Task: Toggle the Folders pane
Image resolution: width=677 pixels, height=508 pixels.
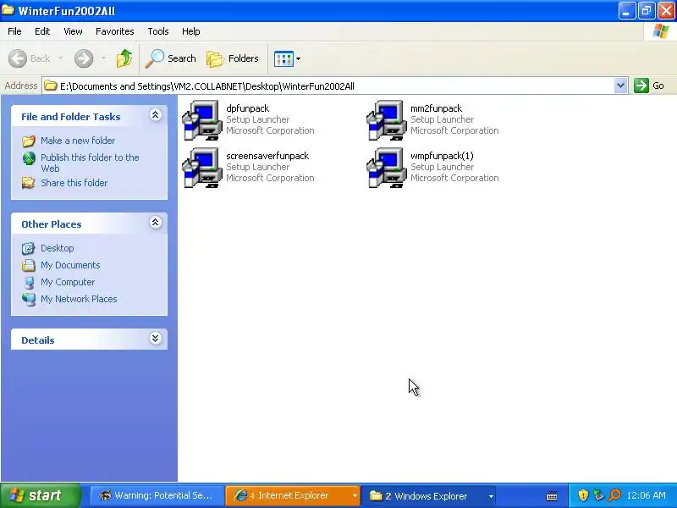Action: 232,58
